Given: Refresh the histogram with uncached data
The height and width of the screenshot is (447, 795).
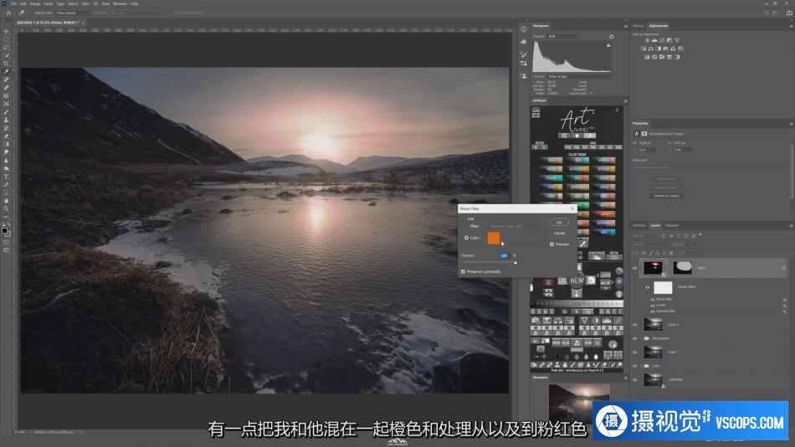Looking at the screenshot, I should click(612, 37).
